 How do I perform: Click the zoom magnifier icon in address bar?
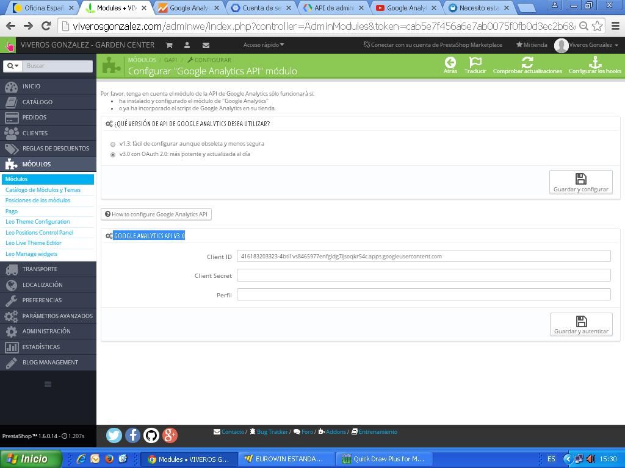point(583,26)
